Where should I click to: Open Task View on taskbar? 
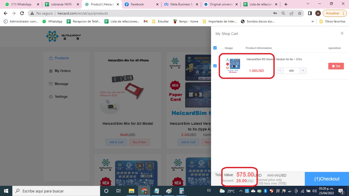tap(119, 191)
